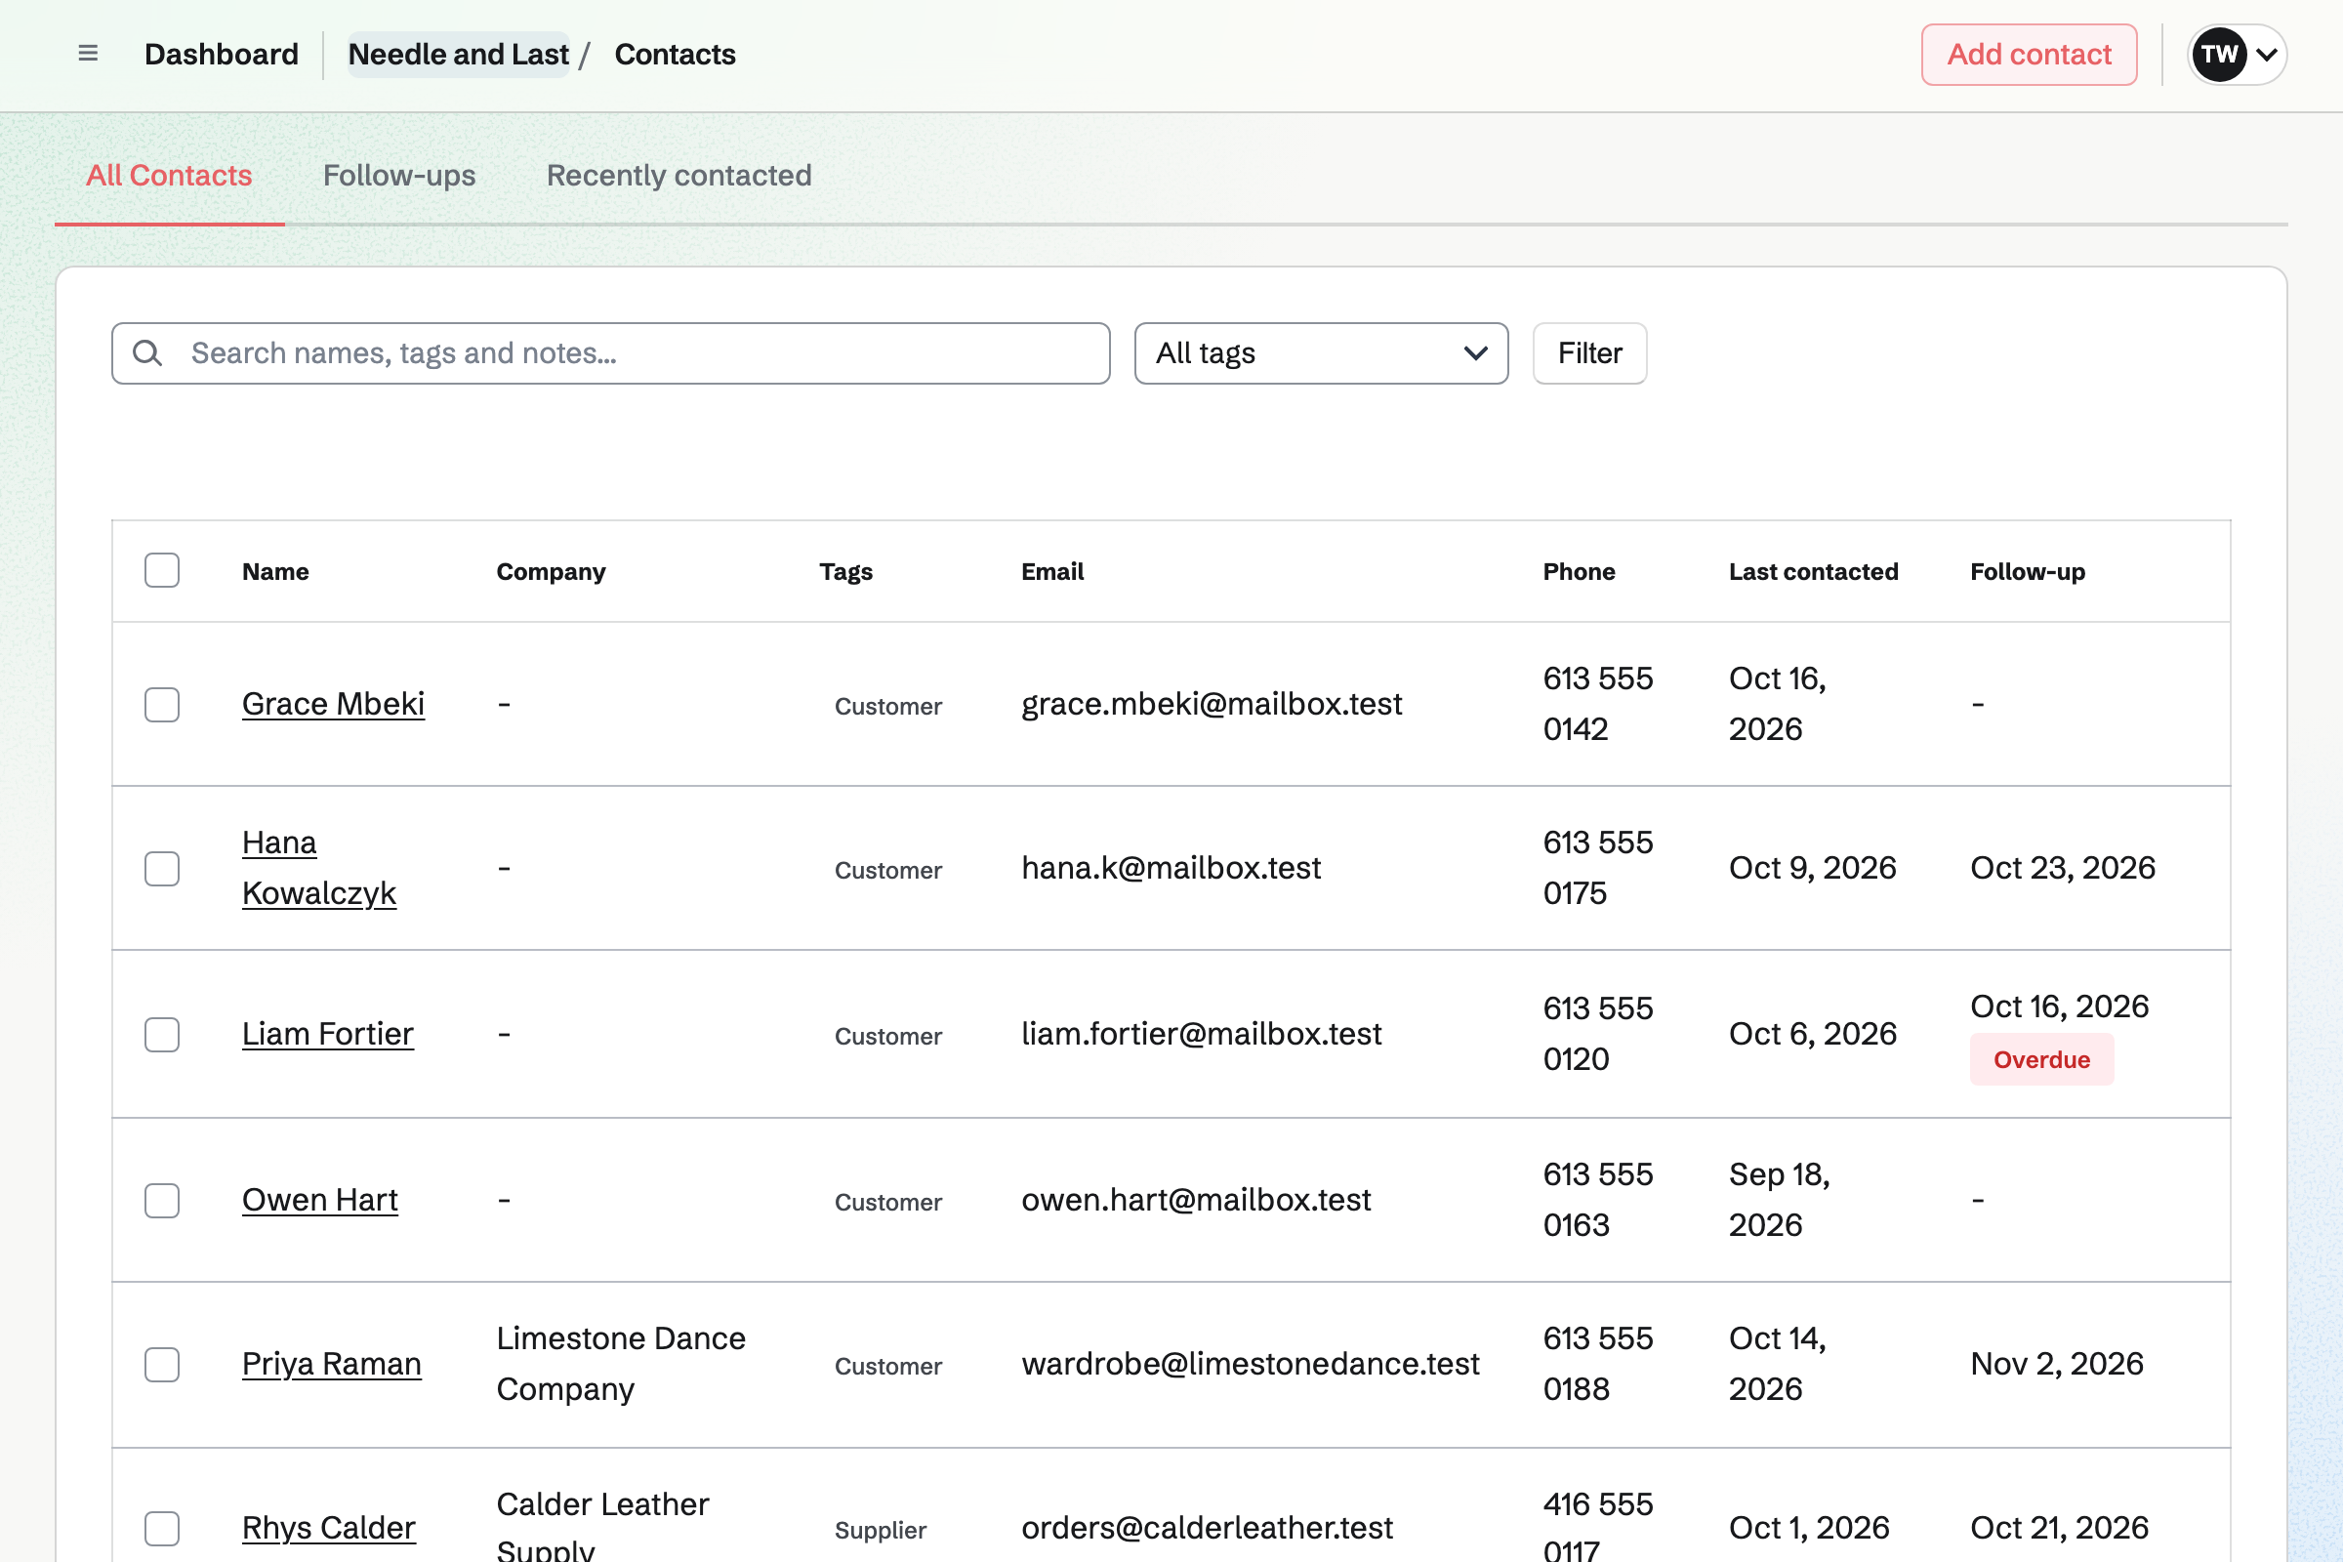Check the Rhys Calder row checkbox
Viewport: 2343px width, 1562px height.
(x=161, y=1528)
